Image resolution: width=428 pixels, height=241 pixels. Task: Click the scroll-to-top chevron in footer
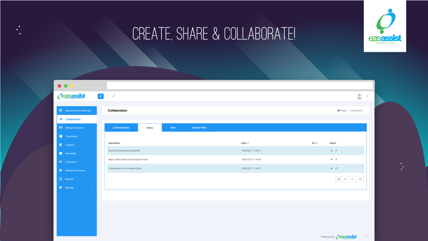(365, 237)
